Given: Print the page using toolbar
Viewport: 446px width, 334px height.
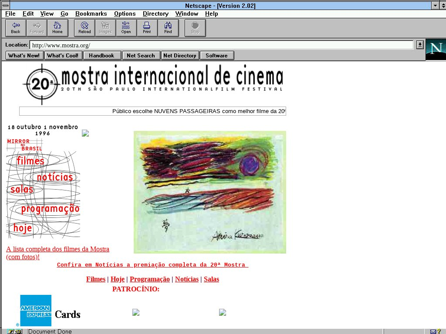Looking at the screenshot, I should (x=147, y=28).
